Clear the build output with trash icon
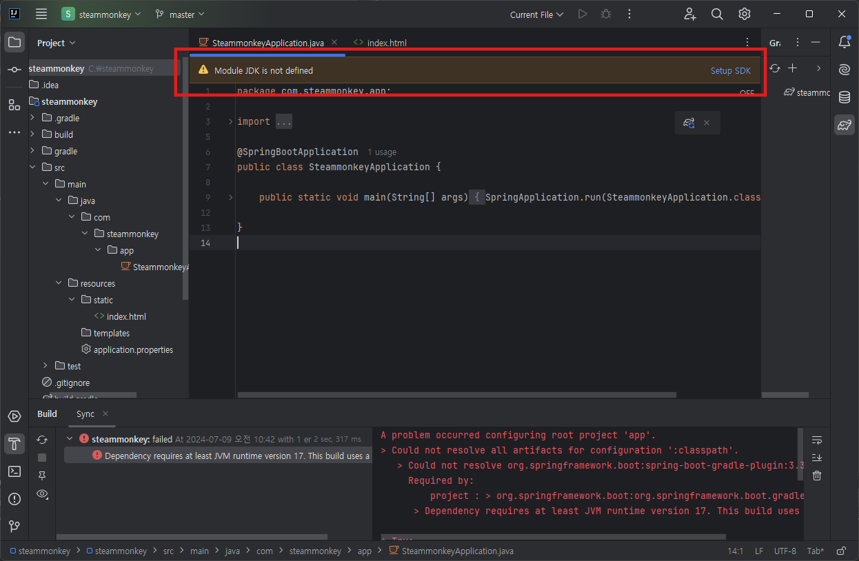Viewport: 859px width, 561px height. 817,476
